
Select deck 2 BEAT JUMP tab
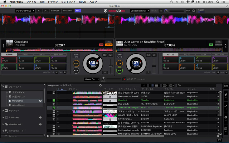click(220, 54)
